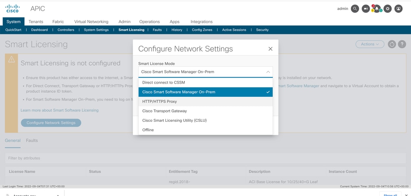Open the announcements megaphone icon

click(x=366, y=9)
